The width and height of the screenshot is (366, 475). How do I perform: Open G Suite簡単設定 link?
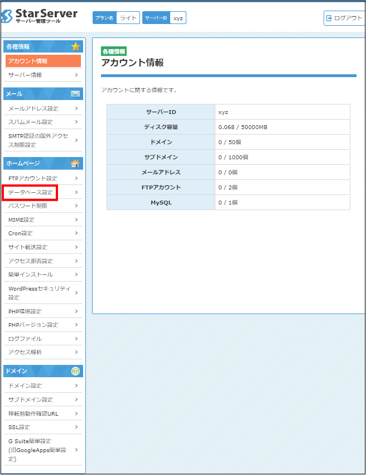[43, 450]
